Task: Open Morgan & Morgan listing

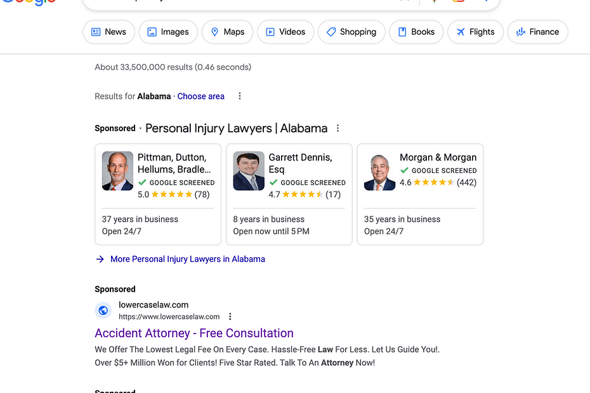Action: point(438,157)
